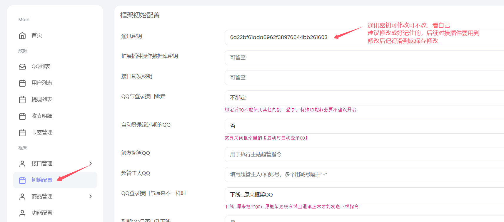Expand the 接口管理 submenu chevron

click(90, 164)
